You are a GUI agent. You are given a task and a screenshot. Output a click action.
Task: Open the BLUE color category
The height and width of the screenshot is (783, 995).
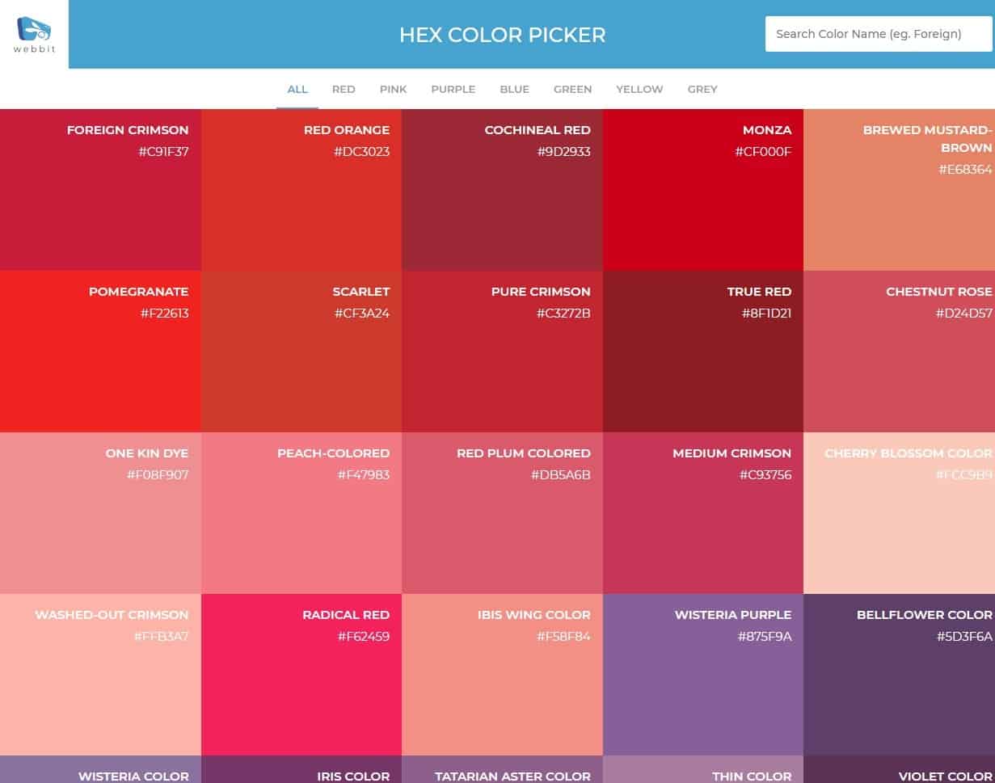point(515,89)
